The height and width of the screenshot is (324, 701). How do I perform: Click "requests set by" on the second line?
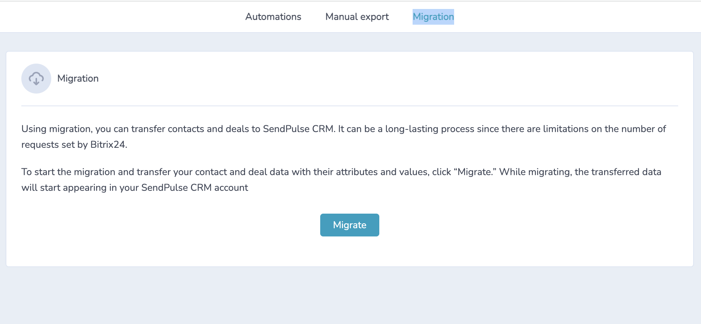(x=54, y=145)
